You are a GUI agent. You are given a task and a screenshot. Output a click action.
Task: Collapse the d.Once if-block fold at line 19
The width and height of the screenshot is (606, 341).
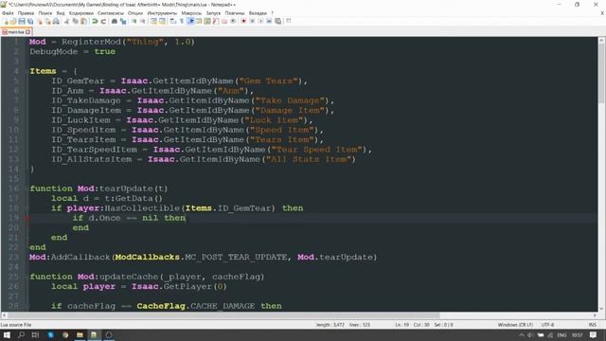pyautogui.click(x=27, y=218)
